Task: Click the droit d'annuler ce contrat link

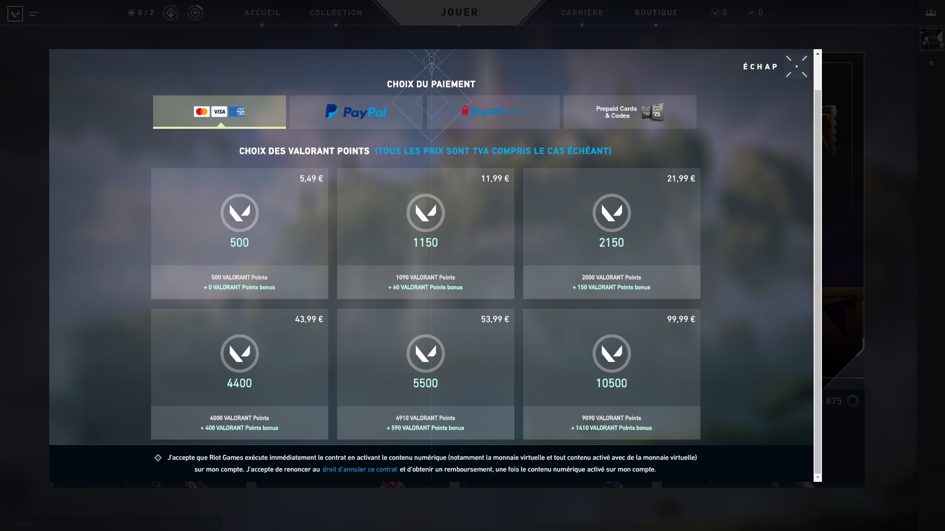Action: (359, 469)
